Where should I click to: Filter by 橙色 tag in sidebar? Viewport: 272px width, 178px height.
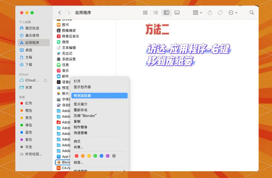click(33, 110)
